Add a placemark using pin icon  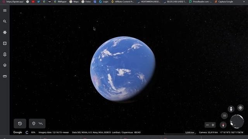(34, 124)
